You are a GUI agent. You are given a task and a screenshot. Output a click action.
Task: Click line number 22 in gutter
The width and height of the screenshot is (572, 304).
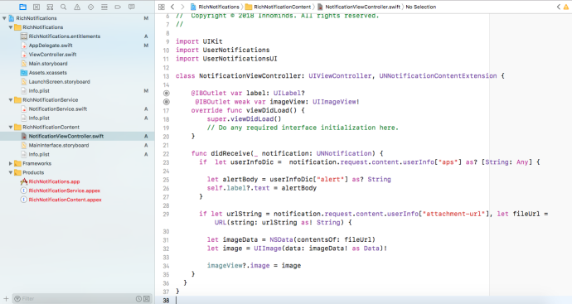click(166, 154)
